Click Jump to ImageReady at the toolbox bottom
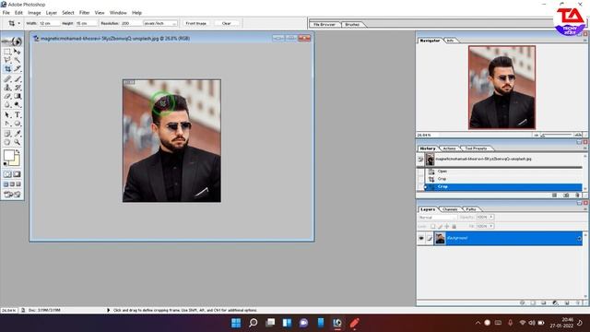This screenshot has height=332, width=590. (x=12, y=195)
